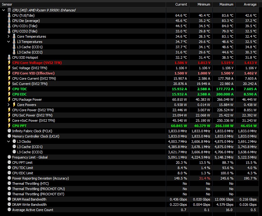This screenshot has width=262, height=216.
Task: Click lightning icon of CPU Core Current row
Action: coord(9,78)
